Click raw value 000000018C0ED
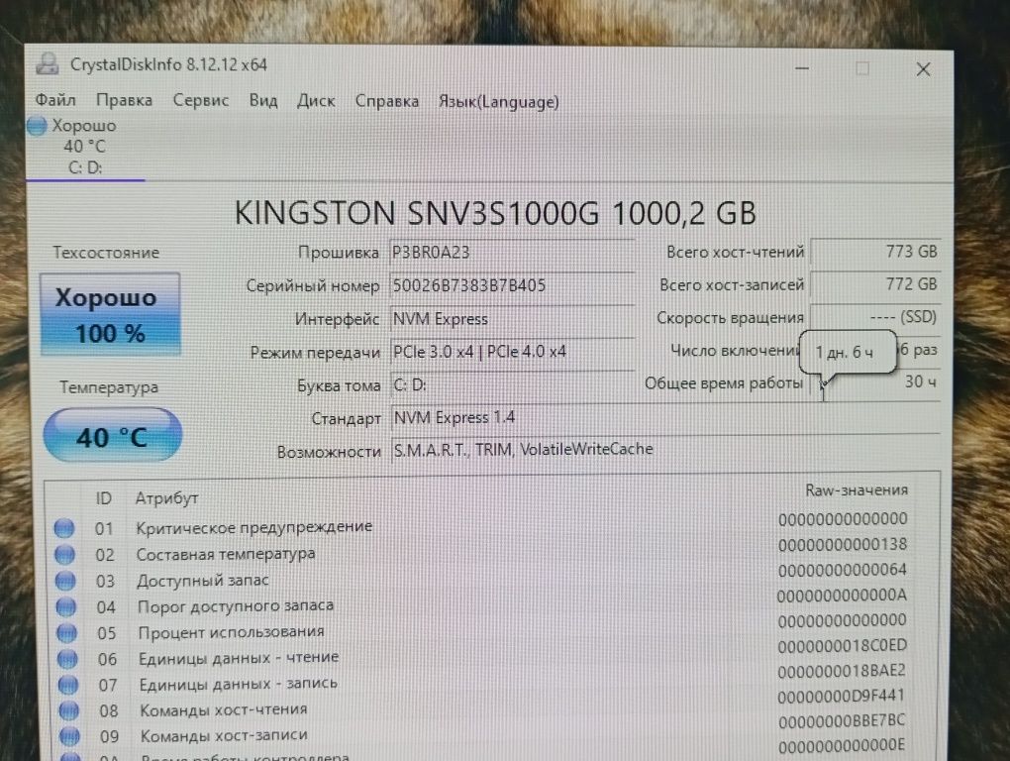The height and width of the screenshot is (761, 1010). click(843, 646)
